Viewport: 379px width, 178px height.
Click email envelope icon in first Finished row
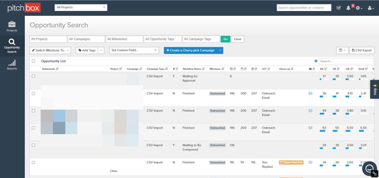click(310, 94)
